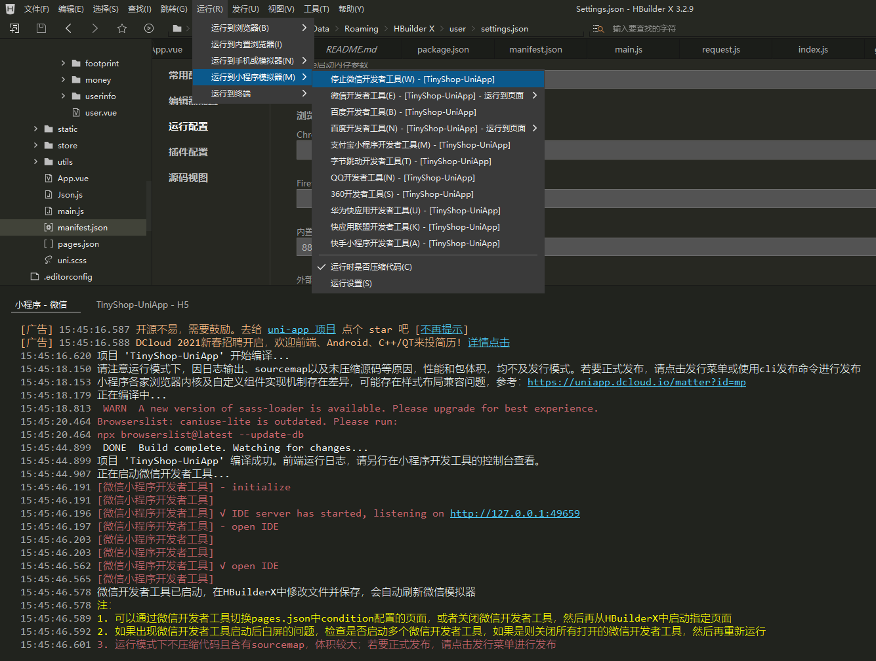Screen dimensions: 876x661
Task: Click the new file toolbar icon
Action: tap(14, 28)
